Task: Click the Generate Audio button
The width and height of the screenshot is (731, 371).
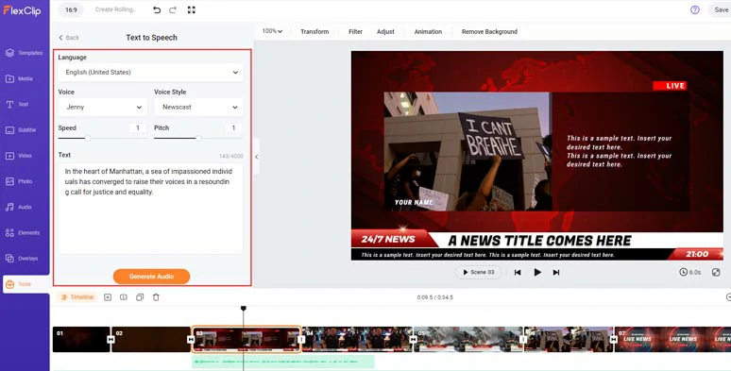Action: (151, 277)
